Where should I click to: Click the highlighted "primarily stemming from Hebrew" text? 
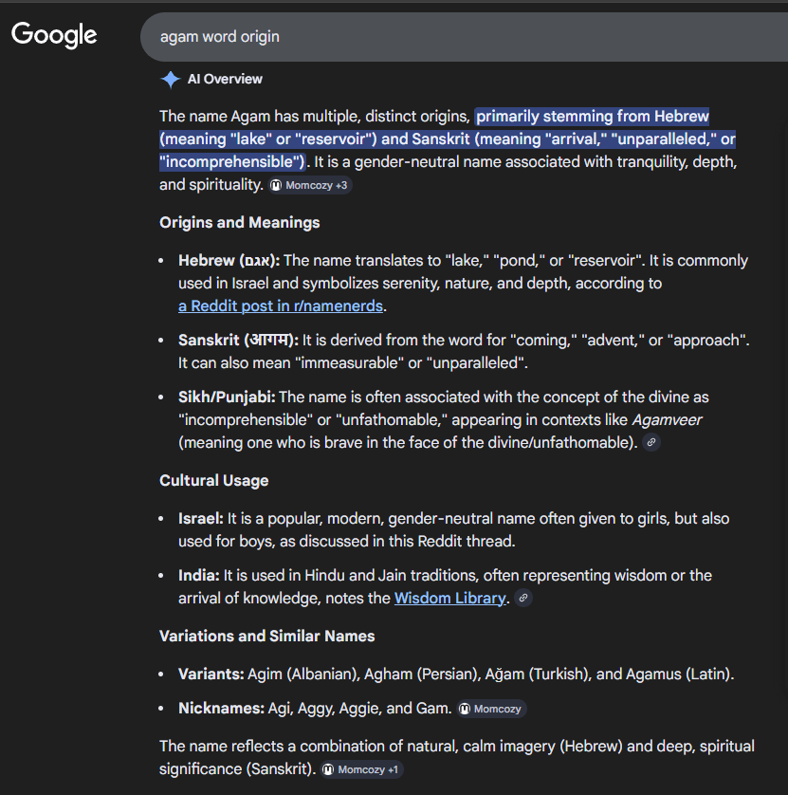point(592,117)
